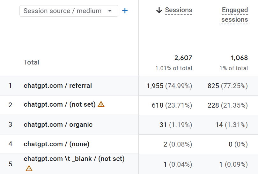Click the 1,068 total engaged sessions figure

pos(239,58)
